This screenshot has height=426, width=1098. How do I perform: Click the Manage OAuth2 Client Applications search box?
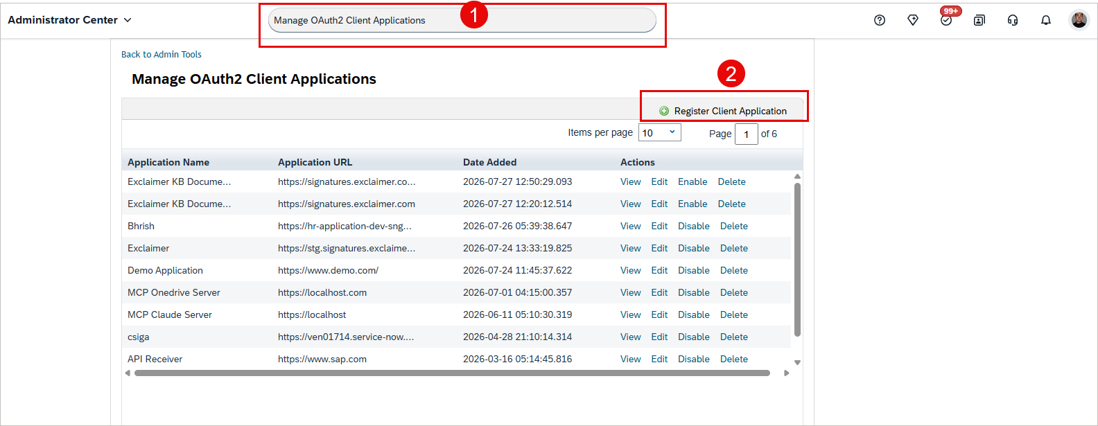(462, 20)
